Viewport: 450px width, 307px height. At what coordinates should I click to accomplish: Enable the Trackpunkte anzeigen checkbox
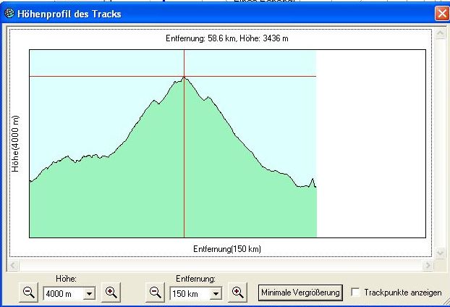pyautogui.click(x=355, y=293)
